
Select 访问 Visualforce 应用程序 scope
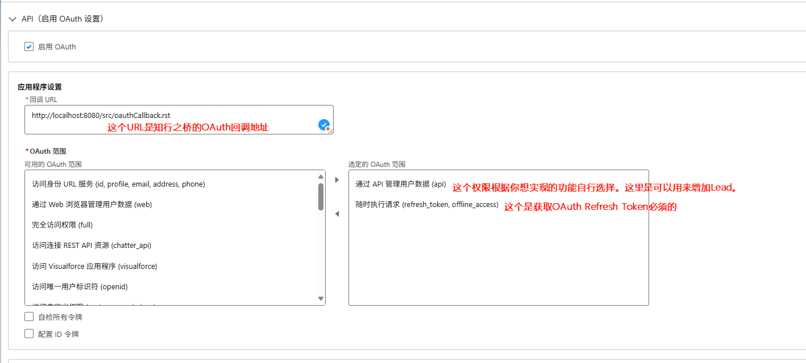coord(94,266)
